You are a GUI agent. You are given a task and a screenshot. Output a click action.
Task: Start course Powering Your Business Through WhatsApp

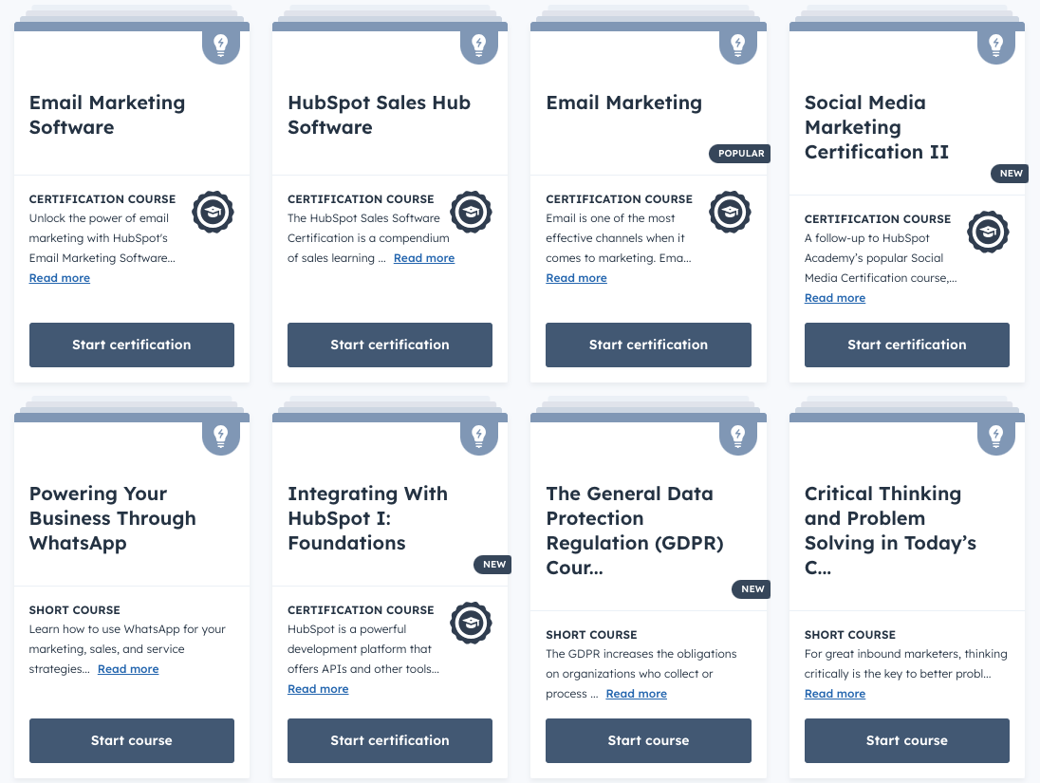click(131, 740)
